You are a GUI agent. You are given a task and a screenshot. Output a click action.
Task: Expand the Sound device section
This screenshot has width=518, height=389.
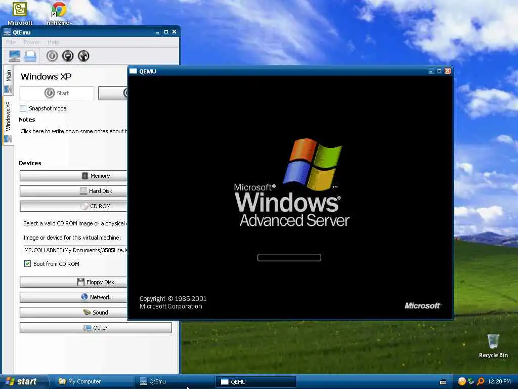tap(73, 313)
